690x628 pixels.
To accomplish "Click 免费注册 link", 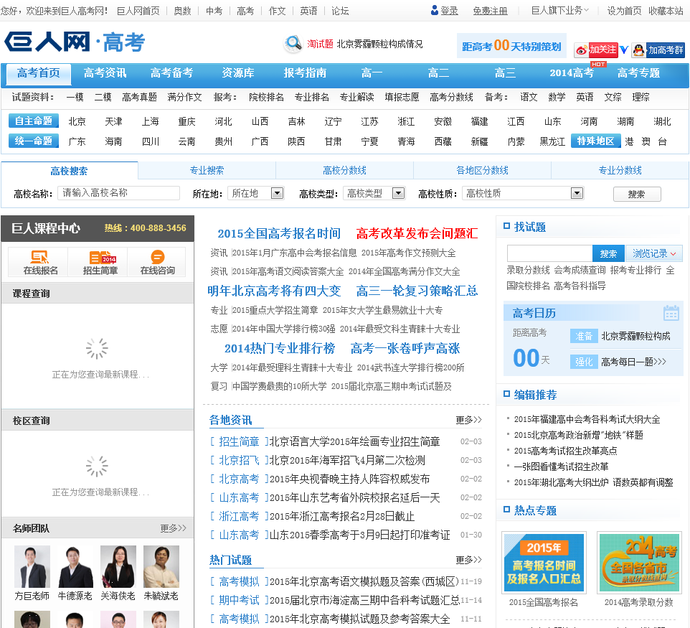I will coord(490,11).
